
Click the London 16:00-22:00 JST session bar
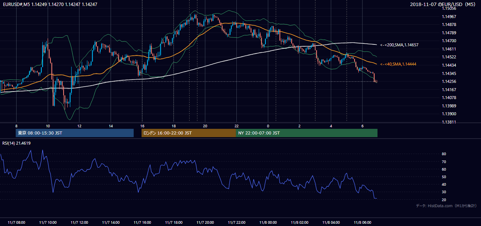coord(189,133)
